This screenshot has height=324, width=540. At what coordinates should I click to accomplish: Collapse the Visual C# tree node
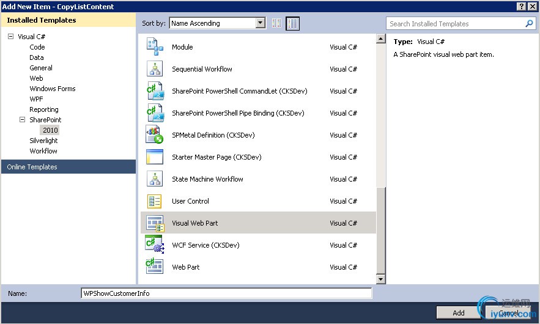(x=10, y=36)
